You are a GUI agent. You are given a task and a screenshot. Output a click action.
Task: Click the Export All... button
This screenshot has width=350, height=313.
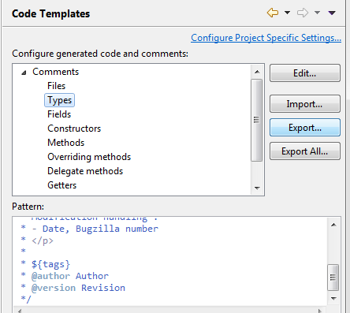point(305,151)
